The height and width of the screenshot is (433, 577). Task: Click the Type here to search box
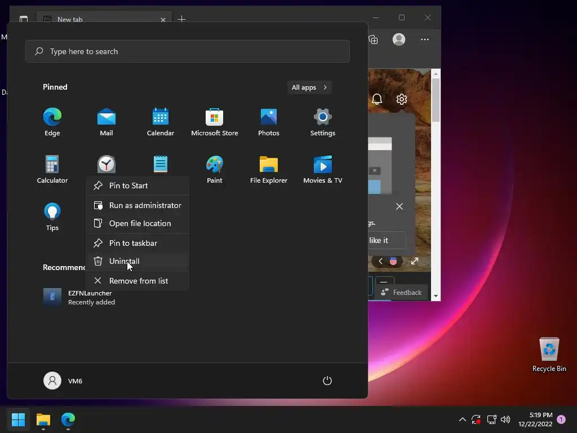coord(188,51)
